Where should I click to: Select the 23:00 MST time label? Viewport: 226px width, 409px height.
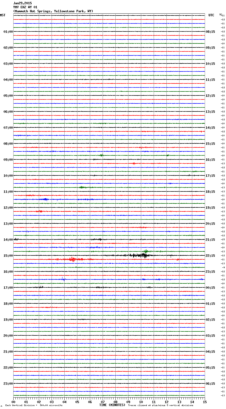pyautogui.click(x=8, y=384)
